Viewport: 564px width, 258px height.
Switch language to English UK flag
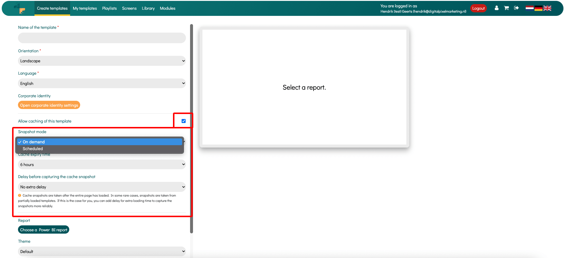pos(547,8)
